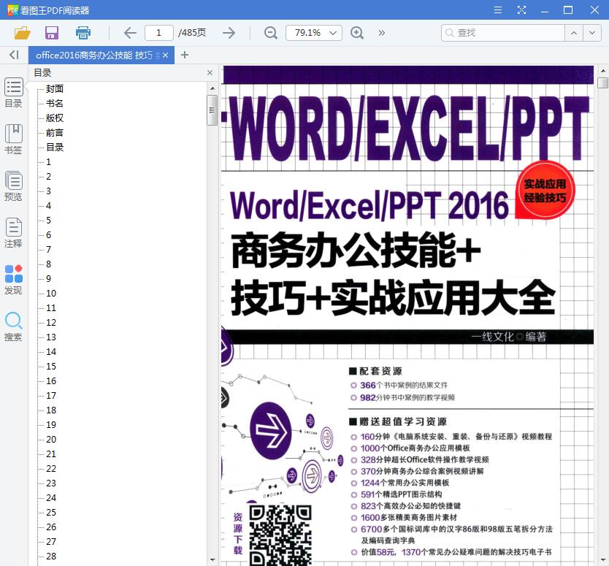Click the outline panel scrollbar thumb
Image resolution: width=609 pixels, height=566 pixels.
pyautogui.click(x=212, y=110)
